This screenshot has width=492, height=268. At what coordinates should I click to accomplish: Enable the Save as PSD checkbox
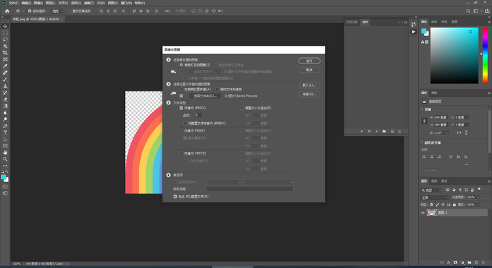point(181,130)
